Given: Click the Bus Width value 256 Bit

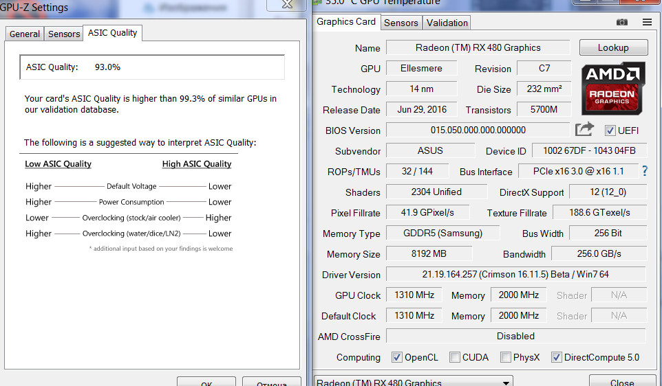Looking at the screenshot, I should pos(608,233).
